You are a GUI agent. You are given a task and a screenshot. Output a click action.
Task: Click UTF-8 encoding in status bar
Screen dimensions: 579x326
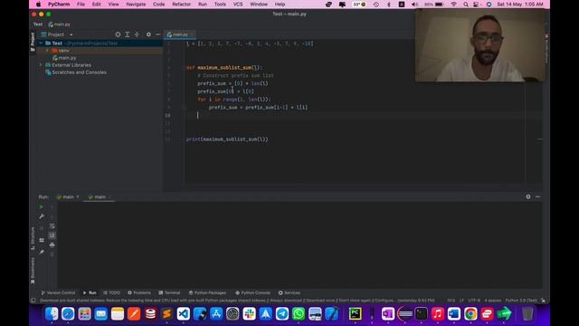[474, 301]
